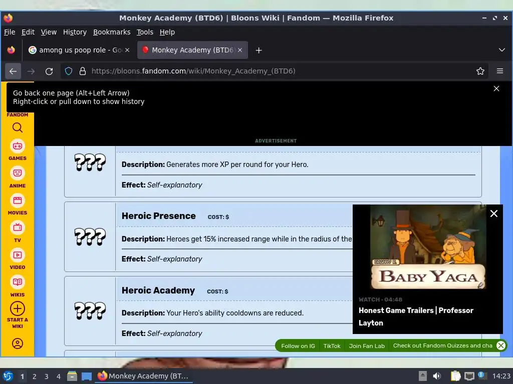Open the Movies section in the Fandom sidebar
This screenshot has height=384, width=513.
(x=18, y=204)
